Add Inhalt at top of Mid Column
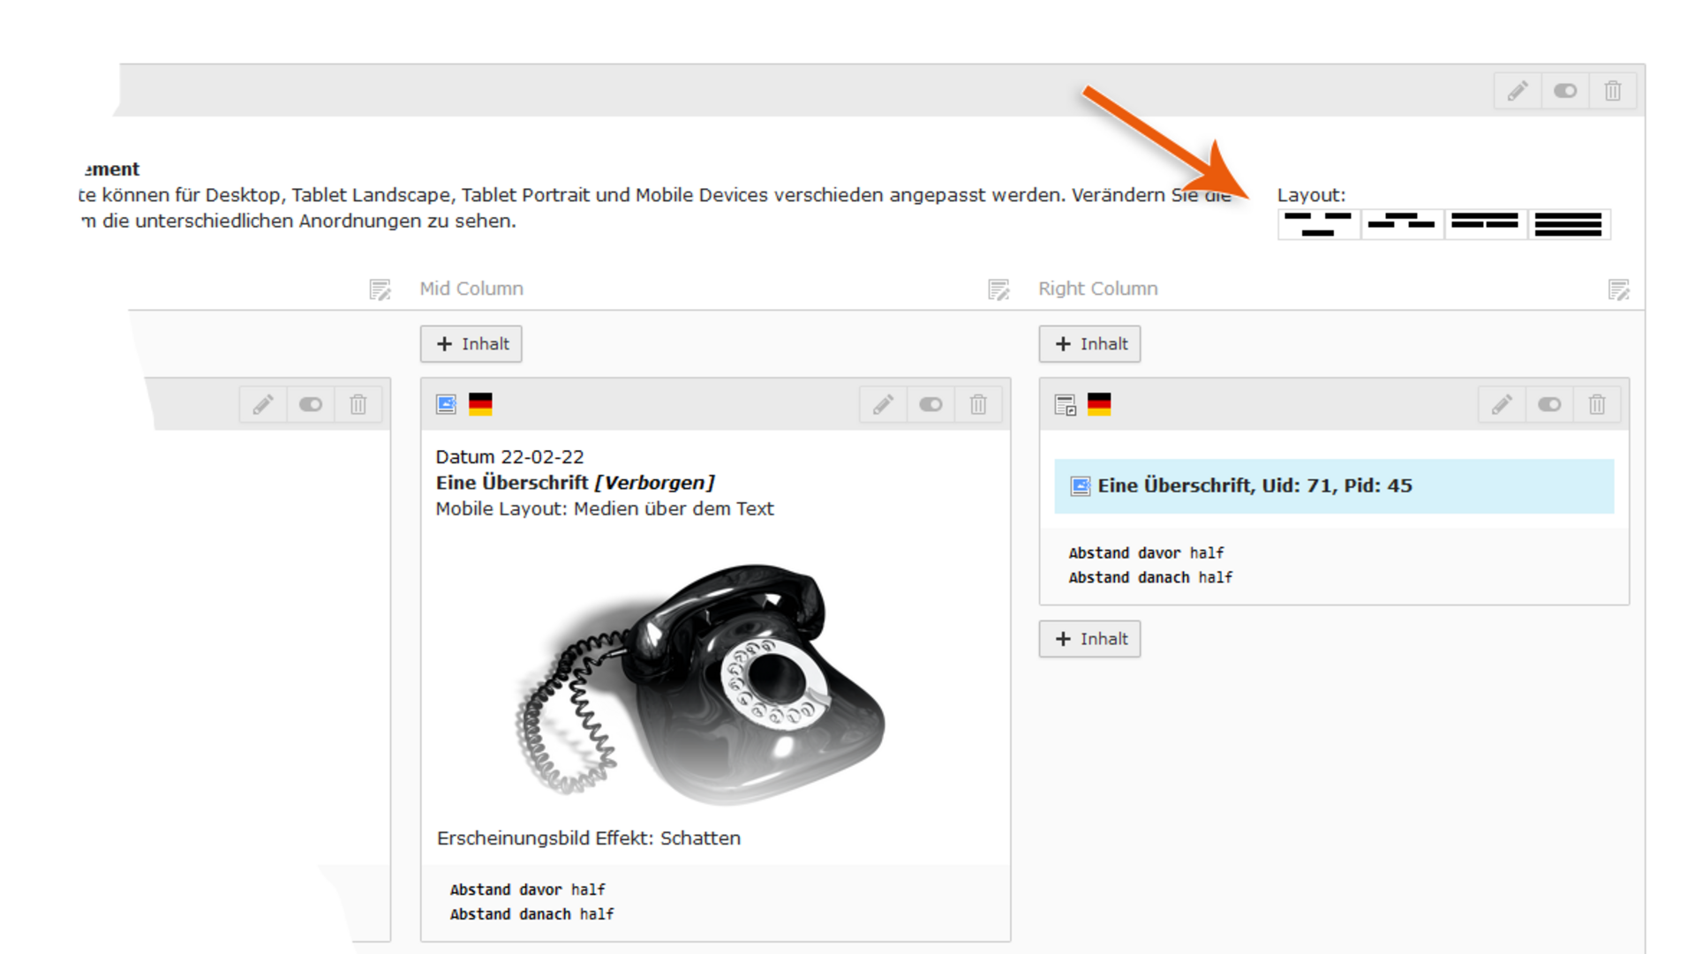The image size is (1695, 954). (471, 344)
